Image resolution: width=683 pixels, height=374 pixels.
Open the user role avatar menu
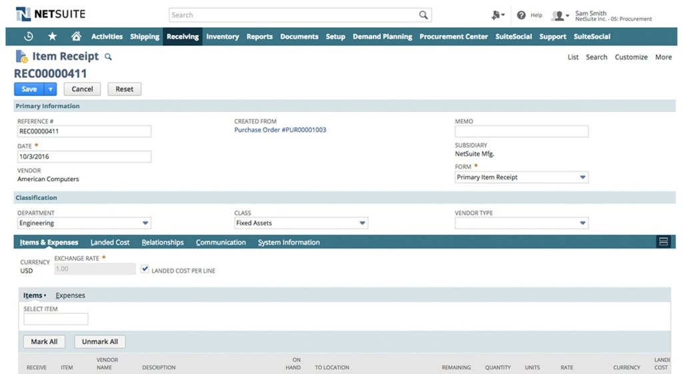pyautogui.click(x=560, y=16)
